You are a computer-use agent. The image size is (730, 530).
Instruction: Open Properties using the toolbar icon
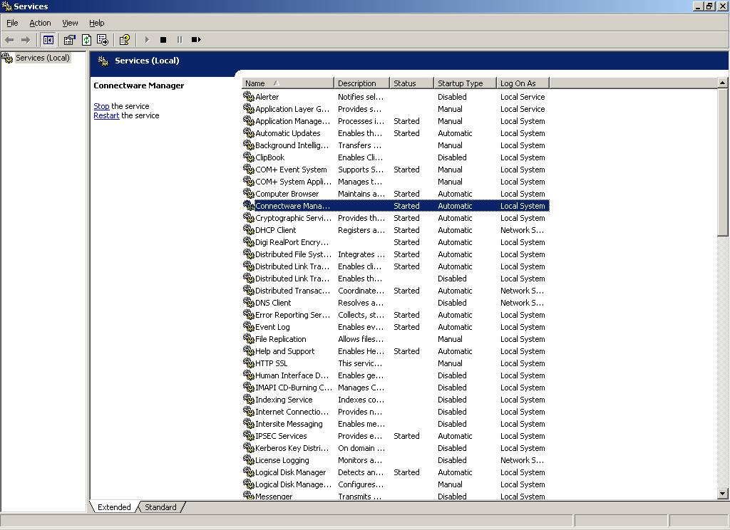69,40
